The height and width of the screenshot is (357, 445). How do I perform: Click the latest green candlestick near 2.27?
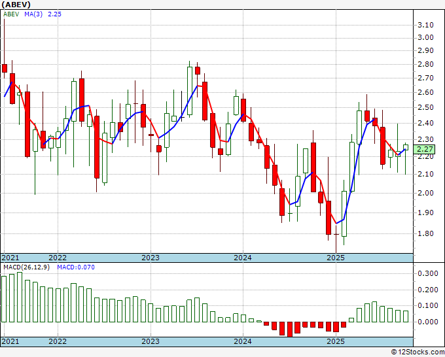406,148
